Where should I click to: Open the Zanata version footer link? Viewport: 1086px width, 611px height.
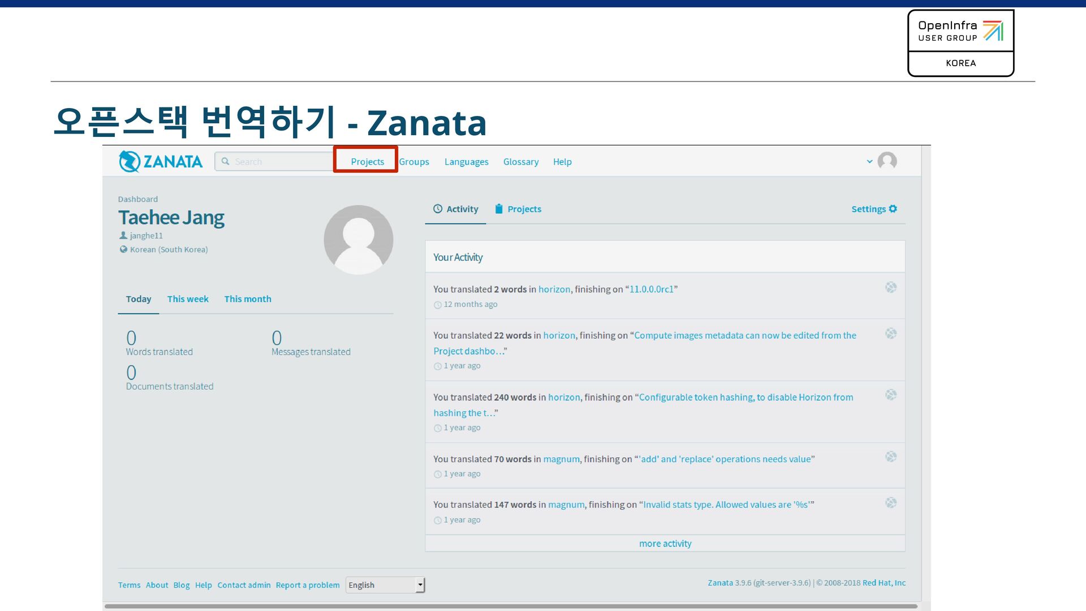click(x=720, y=583)
